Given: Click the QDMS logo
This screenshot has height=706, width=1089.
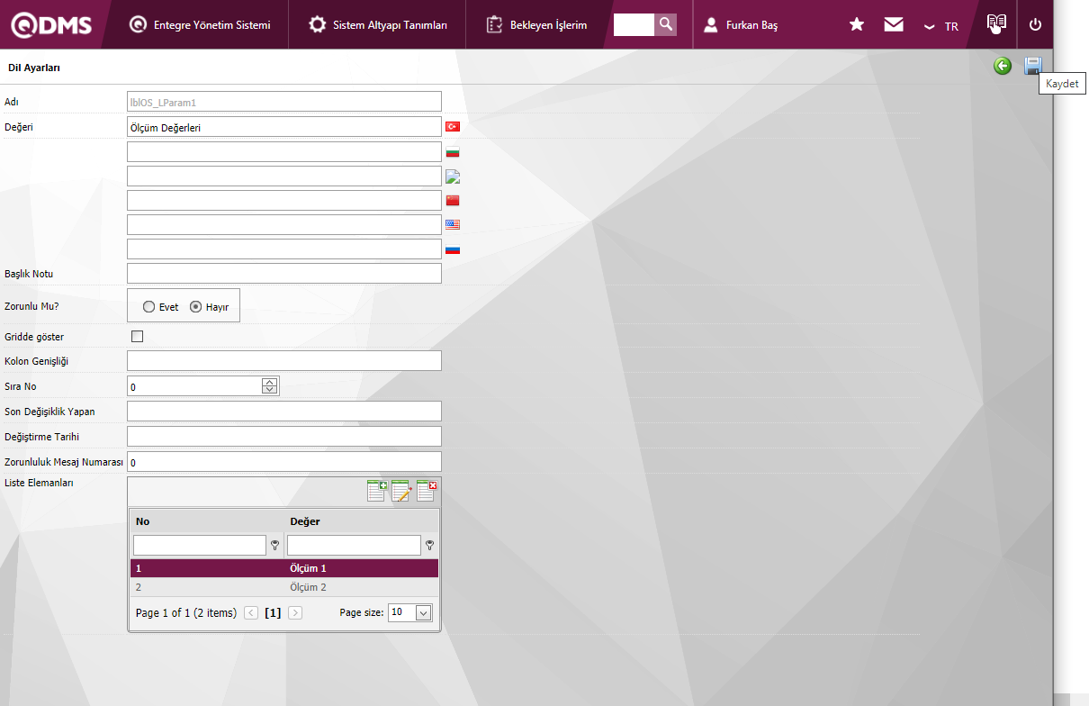Looking at the screenshot, I should (x=51, y=24).
